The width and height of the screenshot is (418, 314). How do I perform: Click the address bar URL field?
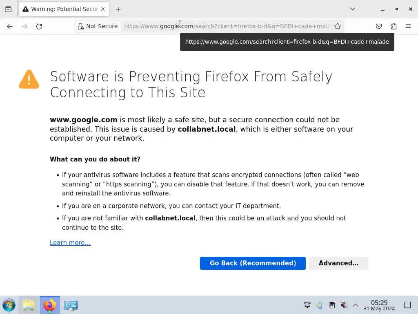pyautogui.click(x=227, y=26)
